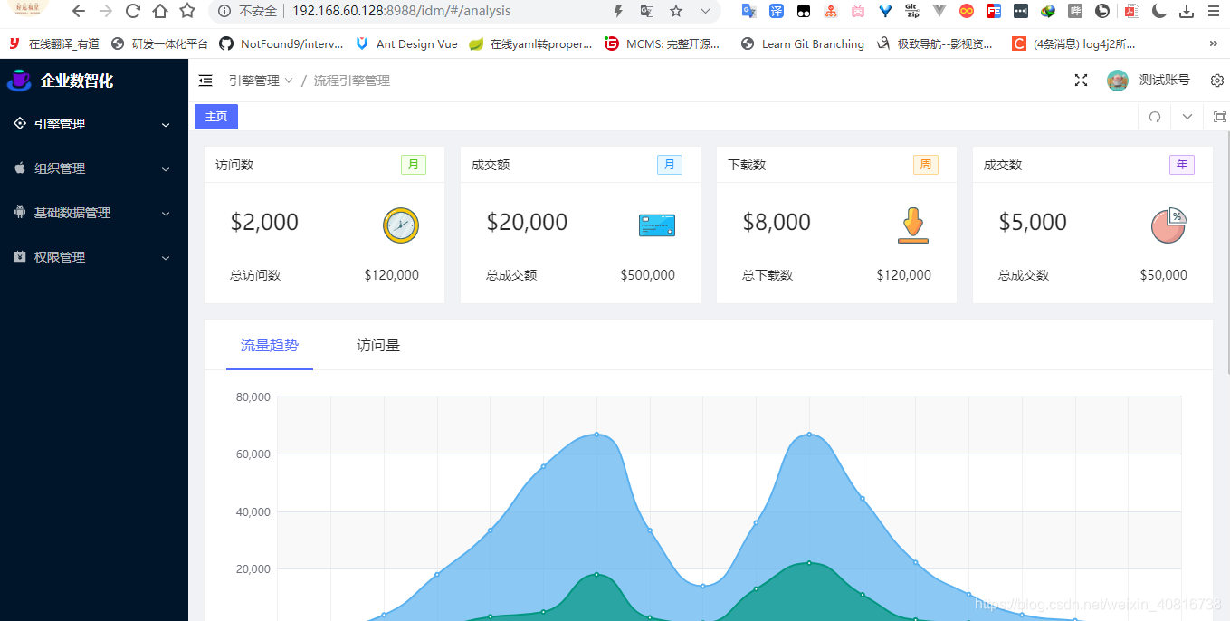Expand the 权限管理 sidebar menu
This screenshot has height=621, width=1230.
[x=94, y=257]
